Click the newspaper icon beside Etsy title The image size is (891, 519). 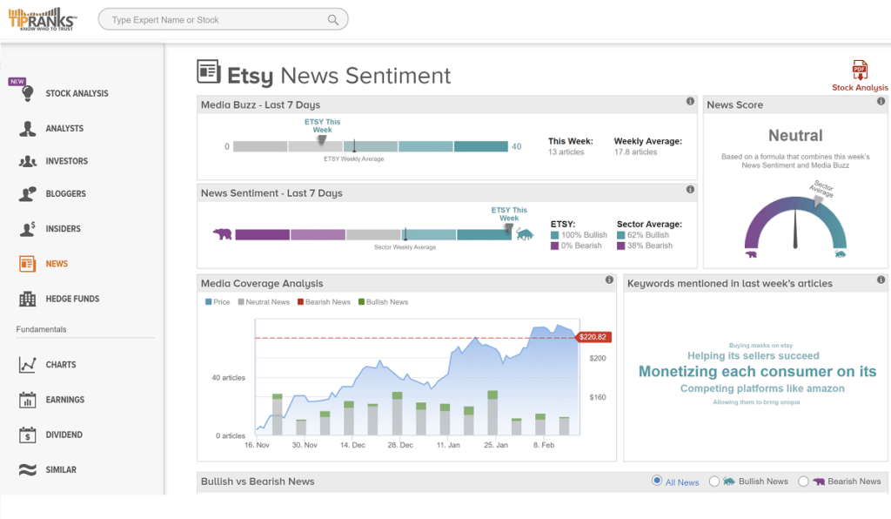coord(209,71)
